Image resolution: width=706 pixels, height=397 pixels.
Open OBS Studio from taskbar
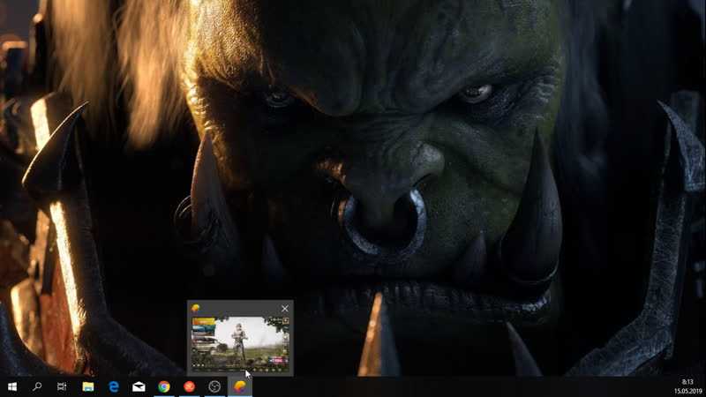tap(214, 386)
